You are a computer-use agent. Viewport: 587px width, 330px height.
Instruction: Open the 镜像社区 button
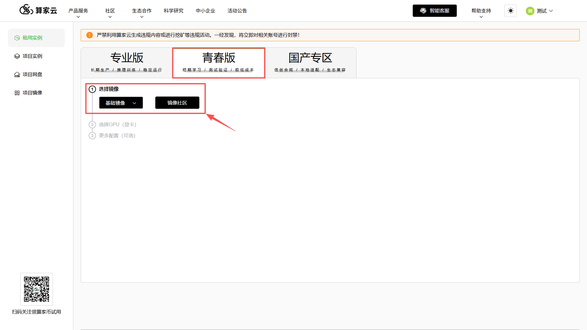[177, 103]
